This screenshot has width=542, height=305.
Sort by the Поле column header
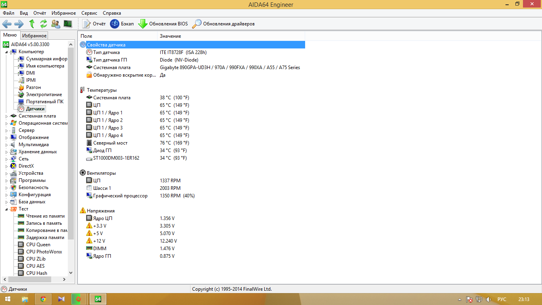click(117, 36)
